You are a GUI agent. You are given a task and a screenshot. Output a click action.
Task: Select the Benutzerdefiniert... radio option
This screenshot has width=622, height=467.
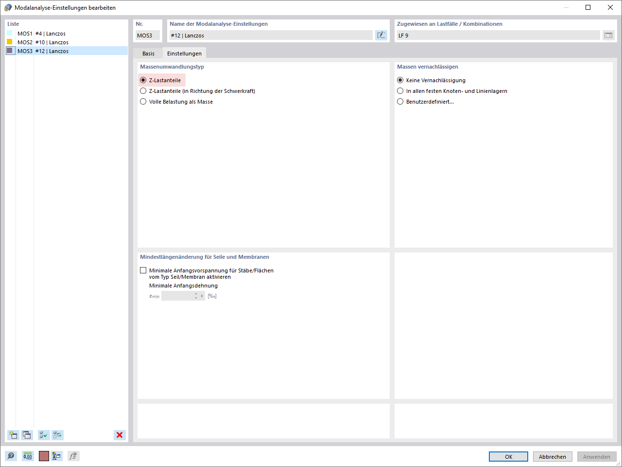425,102
